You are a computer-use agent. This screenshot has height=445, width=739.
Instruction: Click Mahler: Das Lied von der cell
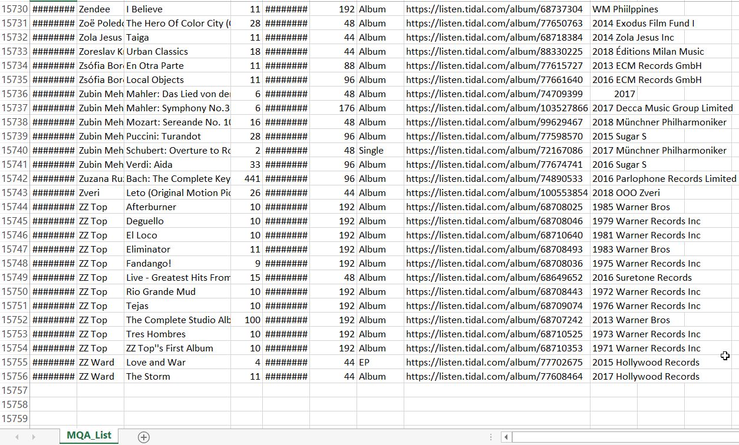click(177, 94)
